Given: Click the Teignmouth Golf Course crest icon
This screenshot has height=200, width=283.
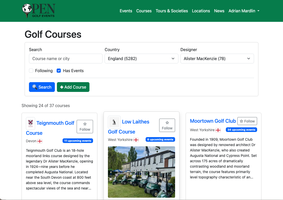Looking at the screenshot, I should tap(31, 123).
